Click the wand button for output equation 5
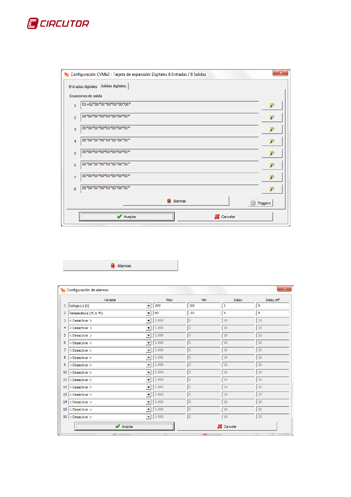Screen dimensions: 351x497 pos(272,153)
